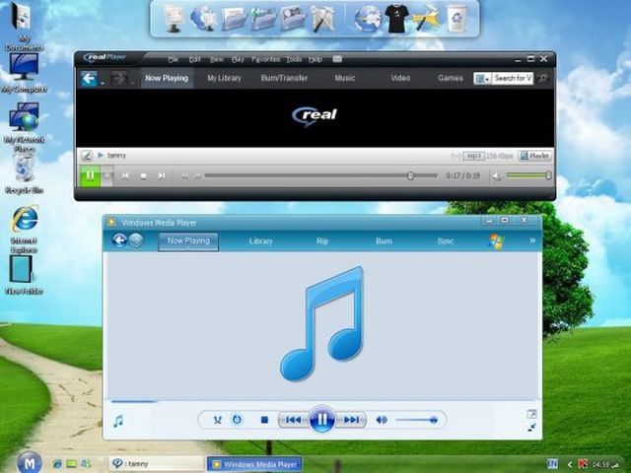Switch Windows Media Player to compact mode
The height and width of the screenshot is (473, 631).
(x=531, y=428)
